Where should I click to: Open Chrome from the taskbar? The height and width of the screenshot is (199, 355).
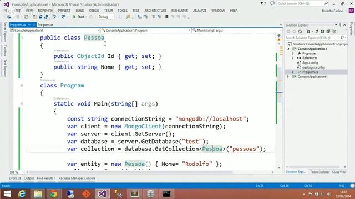[x=53, y=194]
